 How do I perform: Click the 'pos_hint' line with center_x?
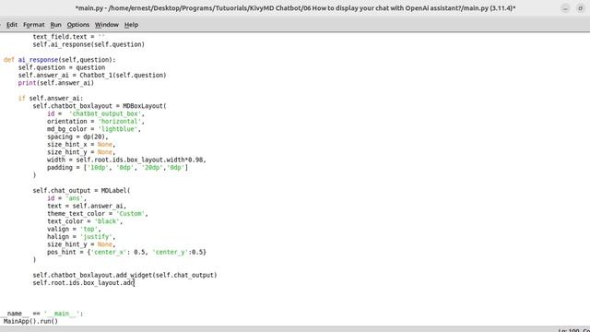pos(126,252)
